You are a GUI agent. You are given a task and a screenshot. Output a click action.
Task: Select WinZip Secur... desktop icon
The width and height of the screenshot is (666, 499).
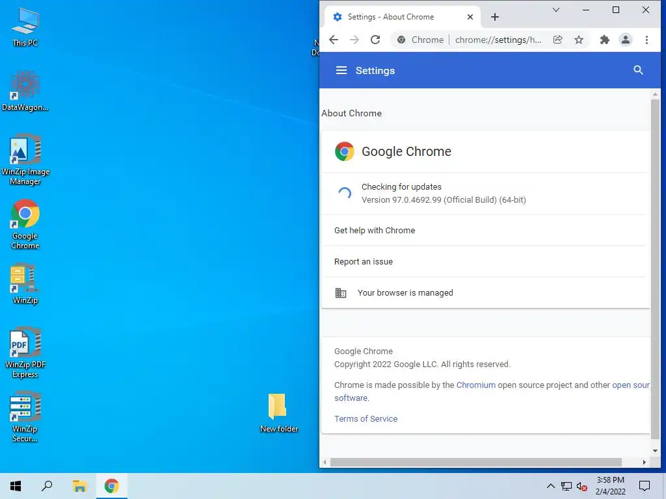[25, 417]
